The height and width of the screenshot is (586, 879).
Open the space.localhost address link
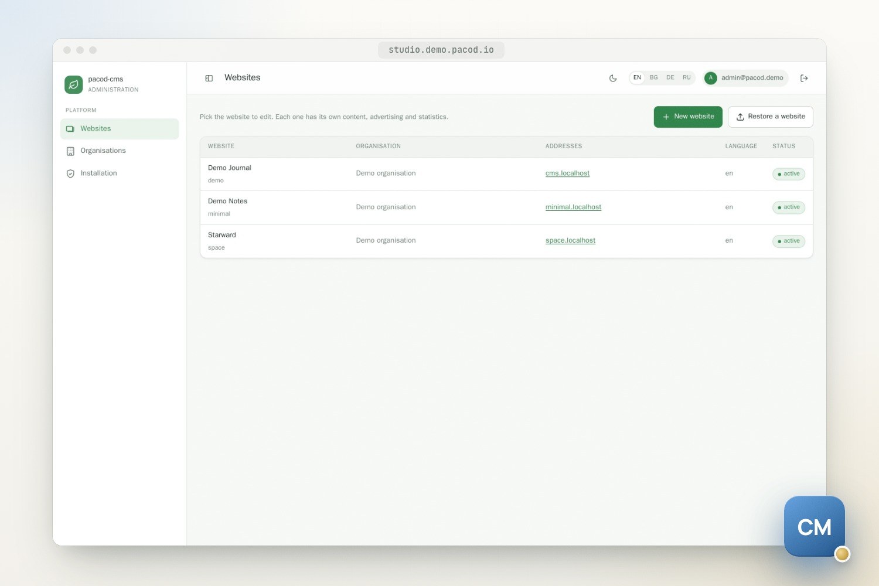click(570, 241)
